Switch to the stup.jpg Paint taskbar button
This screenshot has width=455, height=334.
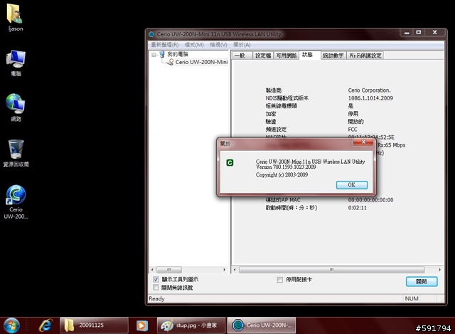(191, 325)
